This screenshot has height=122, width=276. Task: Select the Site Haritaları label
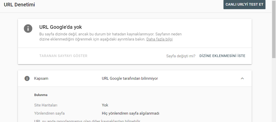(46, 105)
